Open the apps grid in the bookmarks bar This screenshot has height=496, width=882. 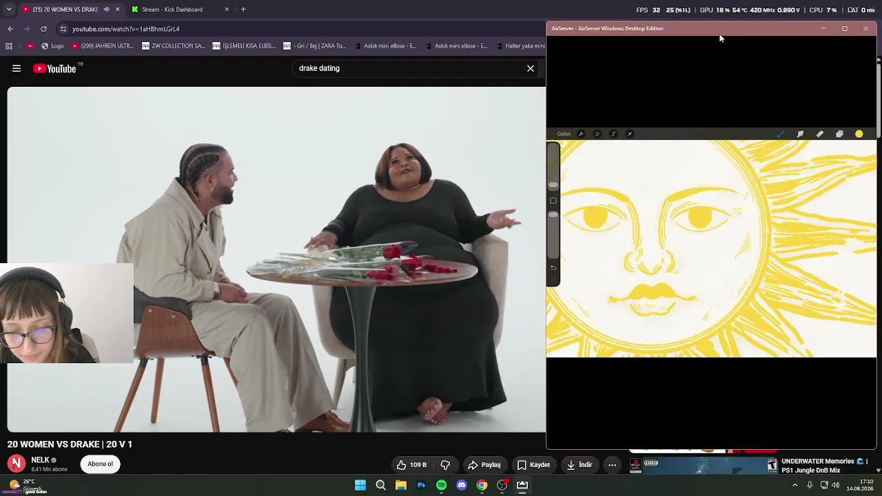[x=9, y=46]
